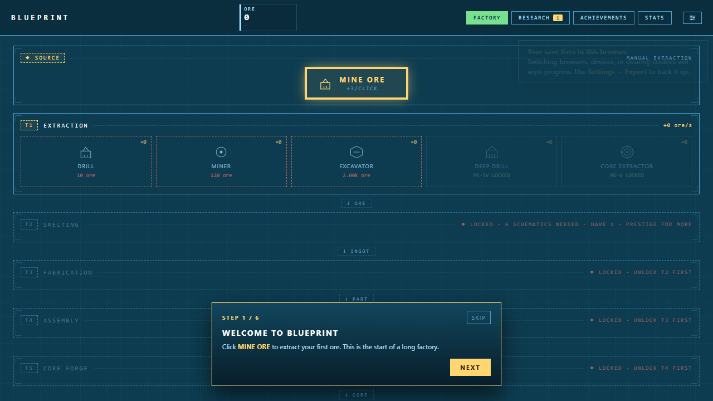Buy a Drill for 10 ore
The image size is (713, 401).
(86, 162)
